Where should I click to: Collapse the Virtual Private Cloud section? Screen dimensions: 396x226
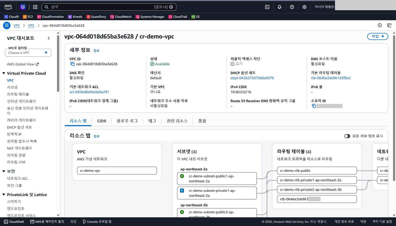tap(4, 73)
